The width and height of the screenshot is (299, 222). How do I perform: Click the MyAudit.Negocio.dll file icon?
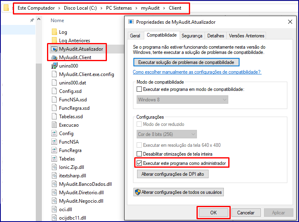pos(54,201)
